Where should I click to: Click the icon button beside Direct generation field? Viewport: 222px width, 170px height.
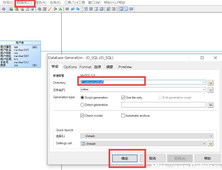tap(210, 105)
